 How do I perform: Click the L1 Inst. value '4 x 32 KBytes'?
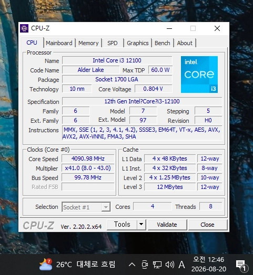170,168
